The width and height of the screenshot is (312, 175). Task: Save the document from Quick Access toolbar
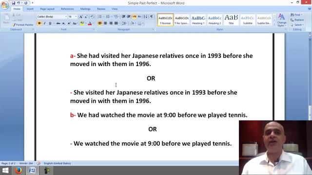(13, 3)
